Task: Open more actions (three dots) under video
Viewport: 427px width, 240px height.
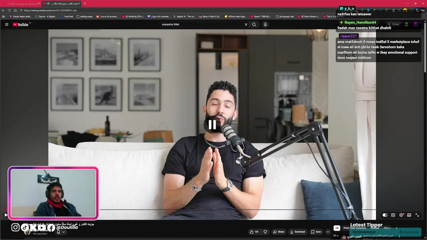Action: (328, 232)
